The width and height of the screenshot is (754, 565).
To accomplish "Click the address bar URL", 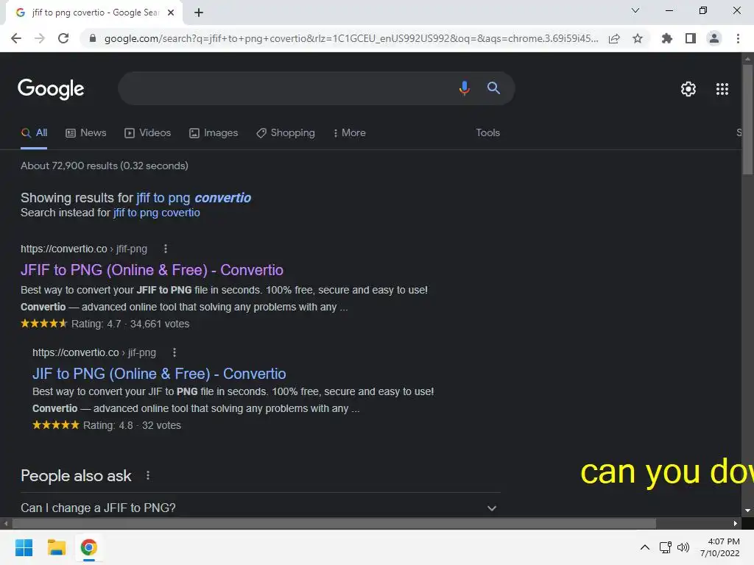I will 351,38.
